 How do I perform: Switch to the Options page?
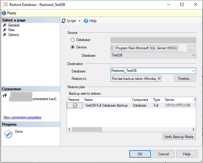point(13,35)
